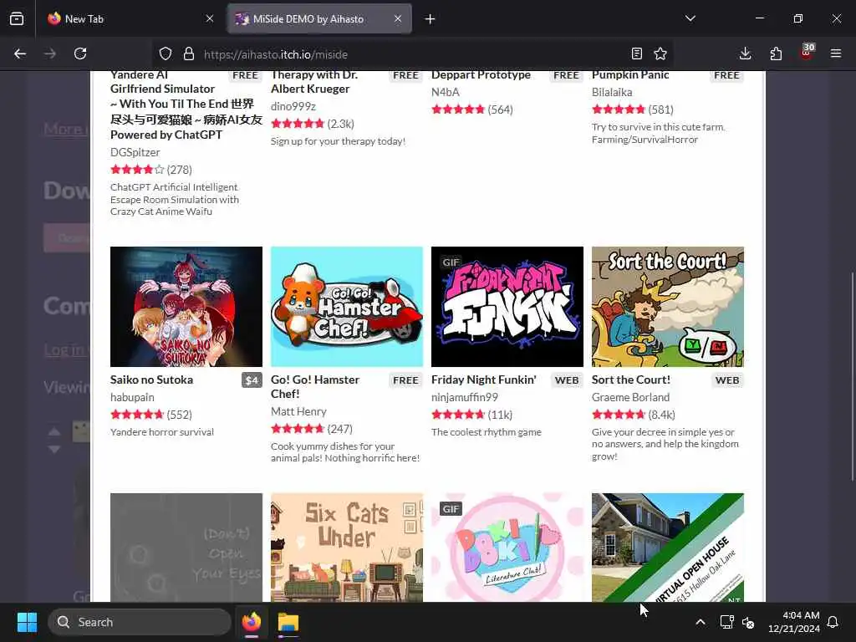Click the Sort the Court! title link

click(x=631, y=380)
